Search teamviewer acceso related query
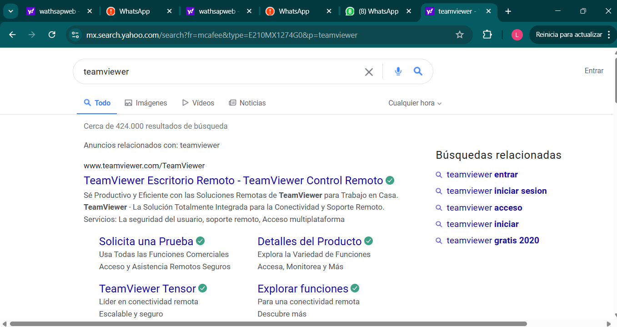Screen dimensions: 617x327 click(x=484, y=208)
